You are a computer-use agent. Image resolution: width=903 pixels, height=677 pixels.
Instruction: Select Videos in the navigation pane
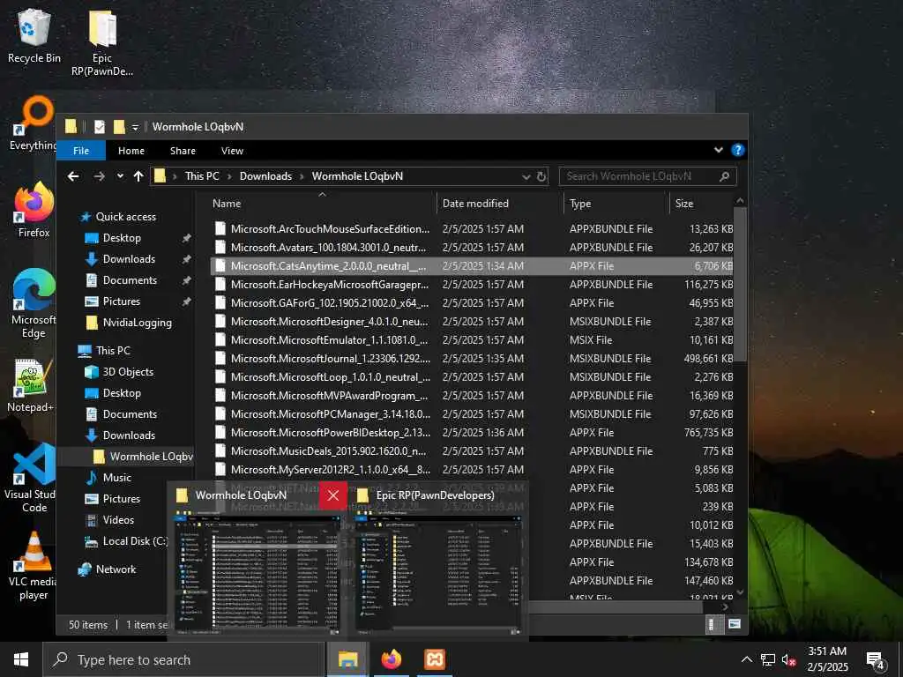118,520
